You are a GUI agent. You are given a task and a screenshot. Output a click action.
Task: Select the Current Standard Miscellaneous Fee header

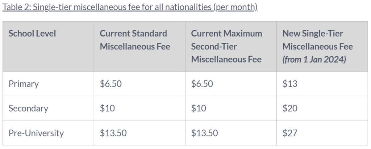click(x=135, y=40)
